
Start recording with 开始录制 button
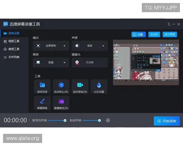click(x=167, y=121)
